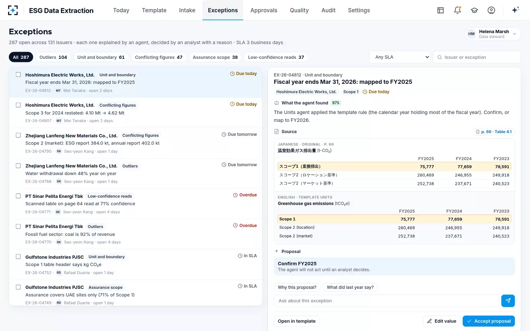Check the EX-26-04812 Hoshimura exception checkbox

coord(18,75)
